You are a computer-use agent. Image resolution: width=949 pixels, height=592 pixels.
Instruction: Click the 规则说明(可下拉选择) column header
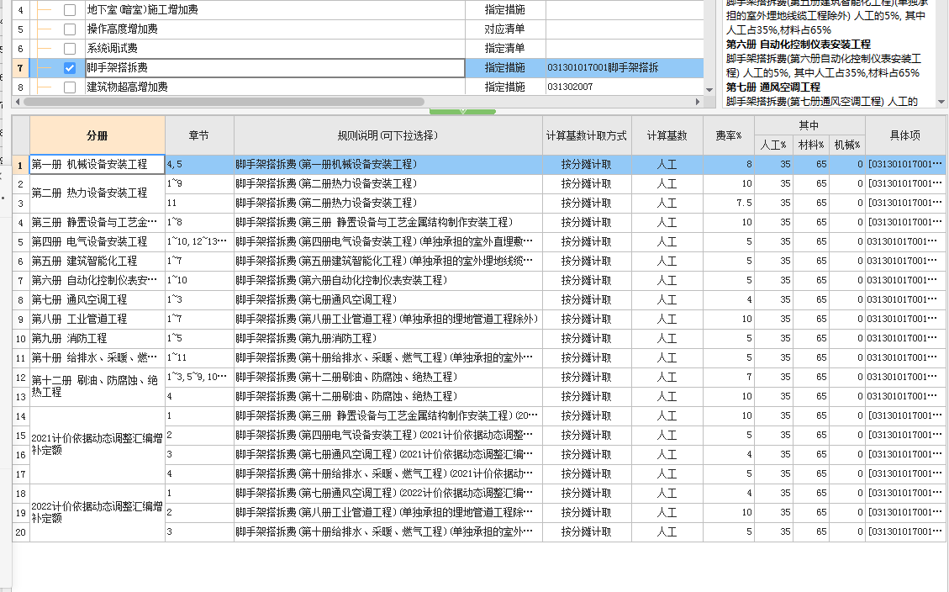pos(388,135)
